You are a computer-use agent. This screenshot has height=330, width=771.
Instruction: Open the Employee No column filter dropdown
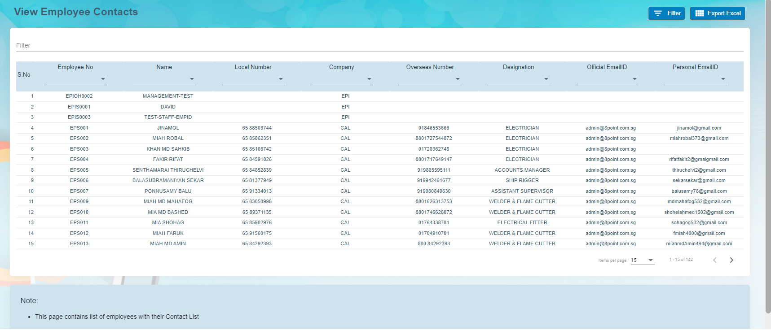coord(103,79)
